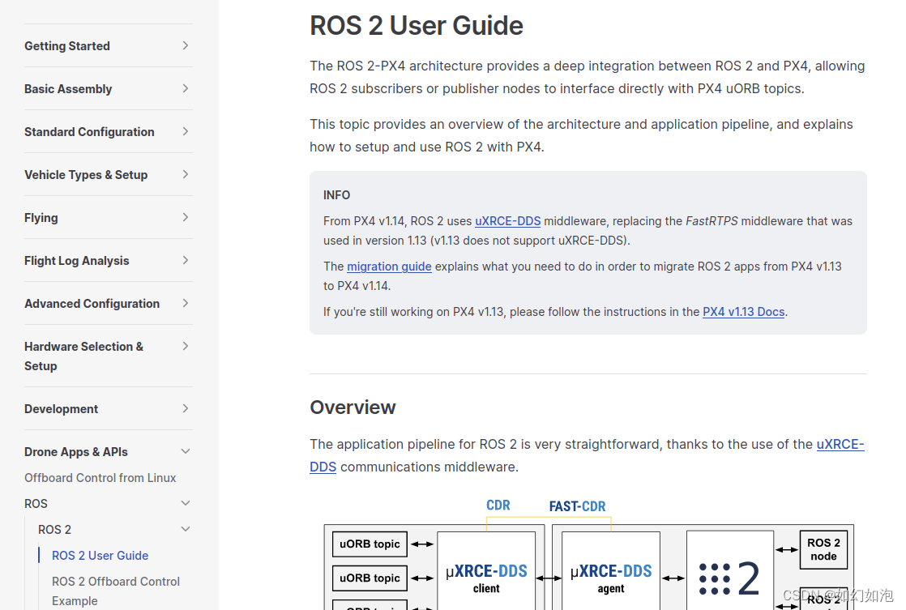The image size is (906, 610).
Task: Expand the Advanced Configuration chevron
Action: [186, 303]
